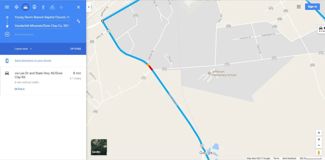
Task: Open the hamburger main menu
Action: [7, 7]
